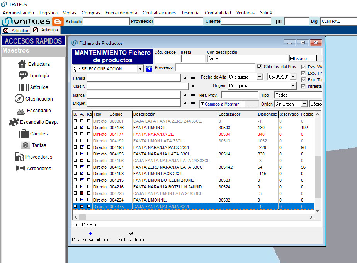Open the Proveedores fuel pump icon

coord(19,157)
